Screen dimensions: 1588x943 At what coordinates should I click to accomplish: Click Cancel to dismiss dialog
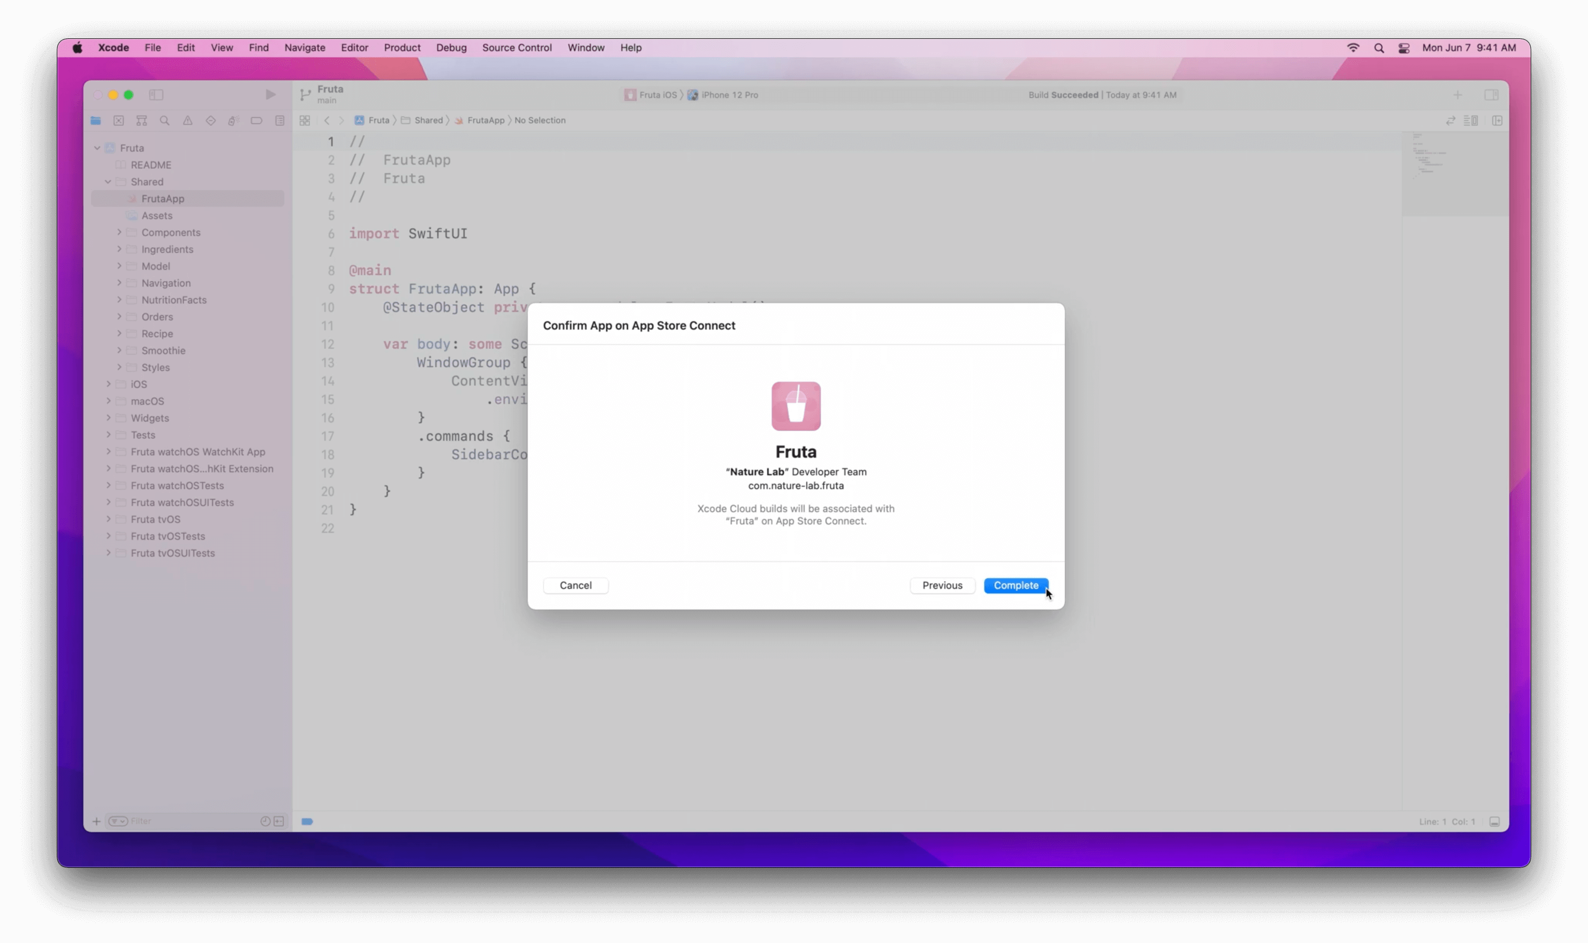[x=576, y=585]
